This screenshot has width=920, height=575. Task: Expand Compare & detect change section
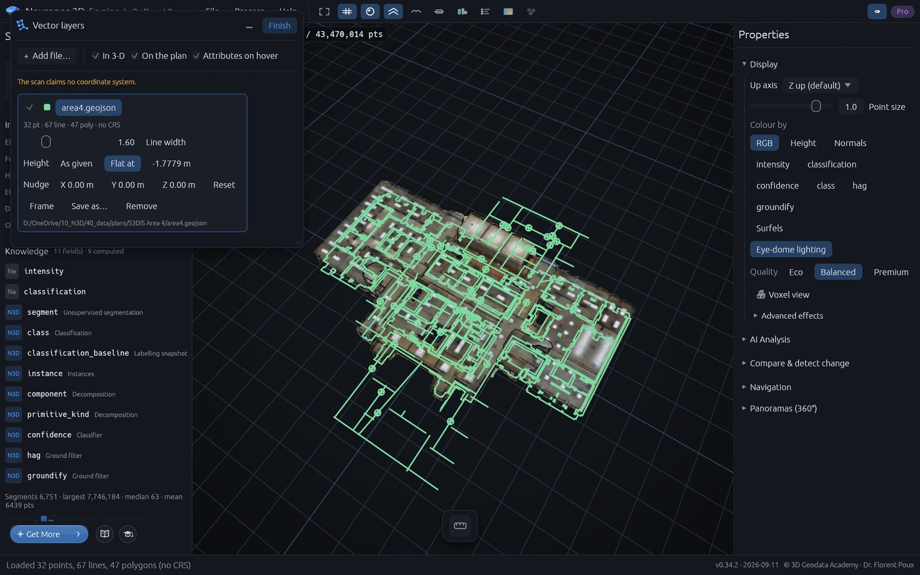795,363
